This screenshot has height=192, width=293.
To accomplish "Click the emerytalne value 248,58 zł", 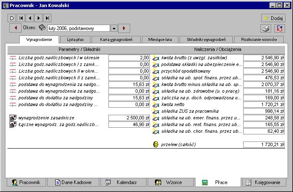I will [x=264, y=118].
